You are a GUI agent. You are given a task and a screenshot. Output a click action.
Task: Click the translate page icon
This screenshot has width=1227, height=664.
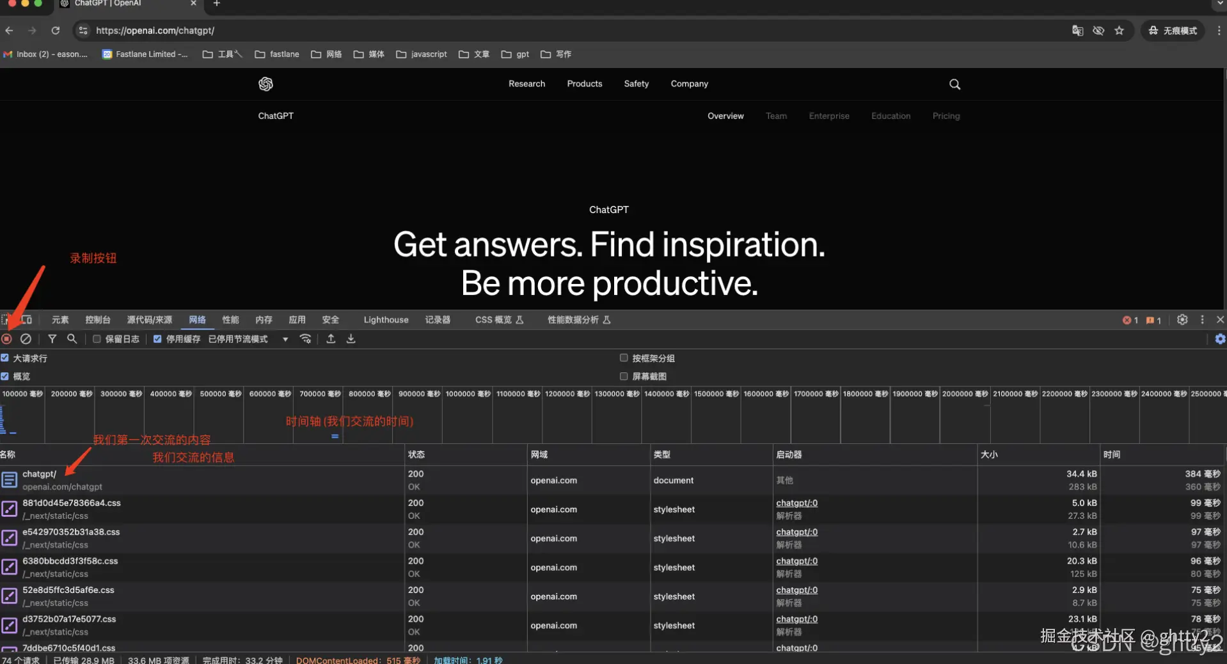1078,31
